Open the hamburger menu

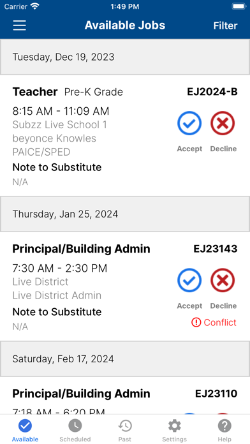tap(20, 26)
